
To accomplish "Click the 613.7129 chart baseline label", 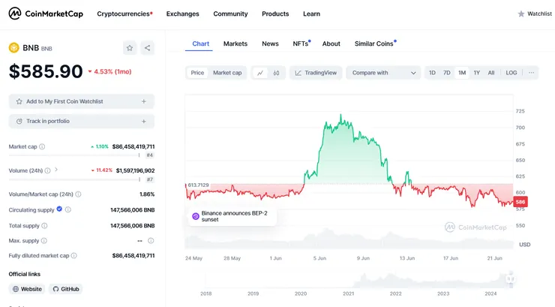I will [x=198, y=185].
